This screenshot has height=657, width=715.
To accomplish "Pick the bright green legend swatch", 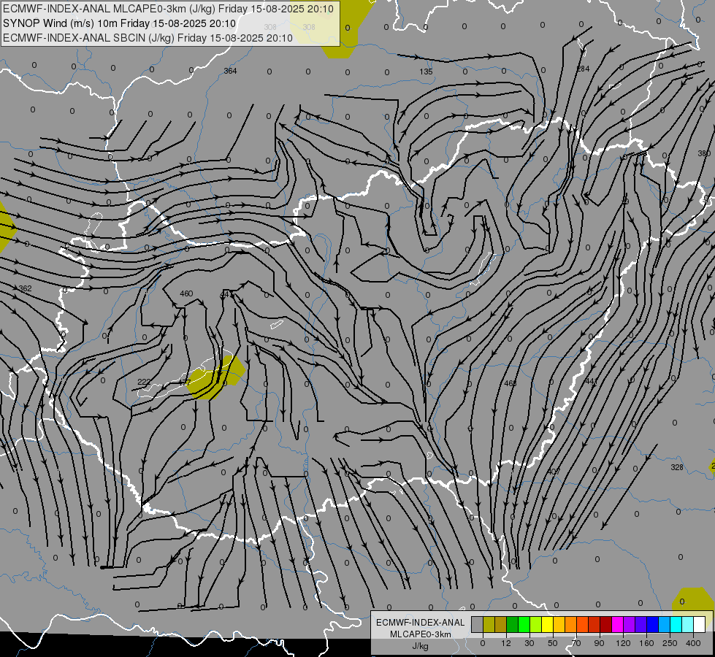I will coord(524,625).
